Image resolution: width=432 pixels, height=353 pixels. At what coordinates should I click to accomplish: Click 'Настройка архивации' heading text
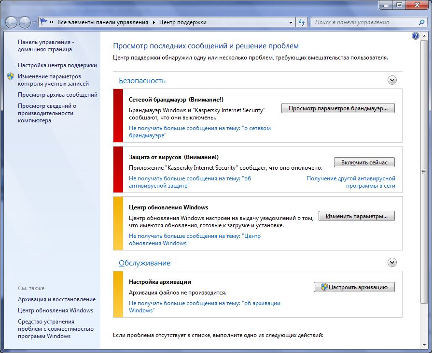tap(160, 282)
